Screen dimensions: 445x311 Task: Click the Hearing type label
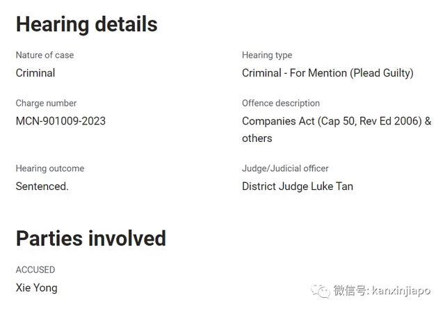pyautogui.click(x=267, y=55)
